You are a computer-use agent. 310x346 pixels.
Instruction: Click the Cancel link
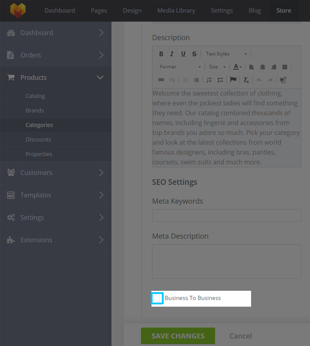tap(240, 336)
